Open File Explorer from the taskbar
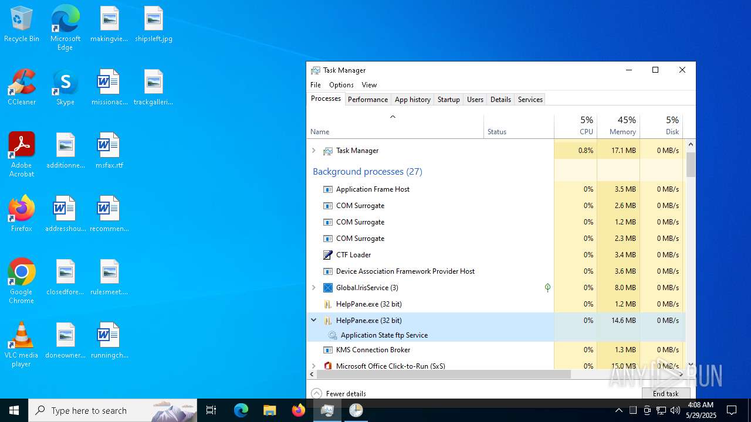Viewport: 751px width, 422px height. click(269, 410)
